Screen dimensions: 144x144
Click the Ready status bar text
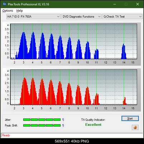pos(6,135)
